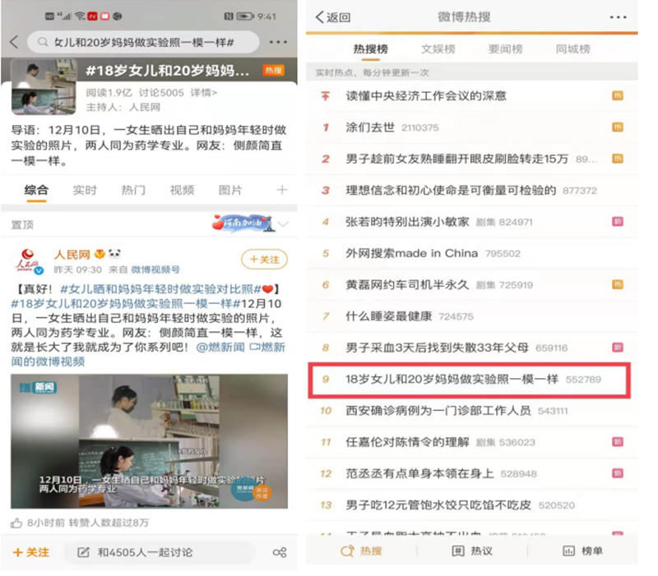Click the share icon in bottom bar
Image resolution: width=658 pixels, height=576 pixels.
pyautogui.click(x=280, y=552)
